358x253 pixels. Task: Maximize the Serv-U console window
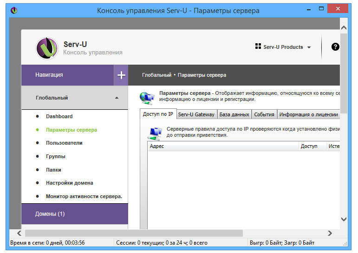pyautogui.click(x=321, y=9)
